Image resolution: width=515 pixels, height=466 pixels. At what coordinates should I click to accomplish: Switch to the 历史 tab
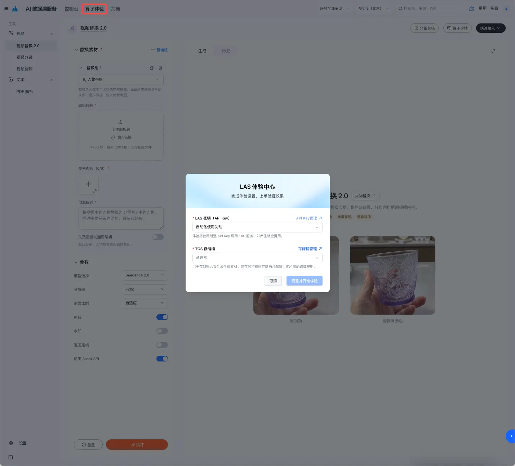point(226,51)
